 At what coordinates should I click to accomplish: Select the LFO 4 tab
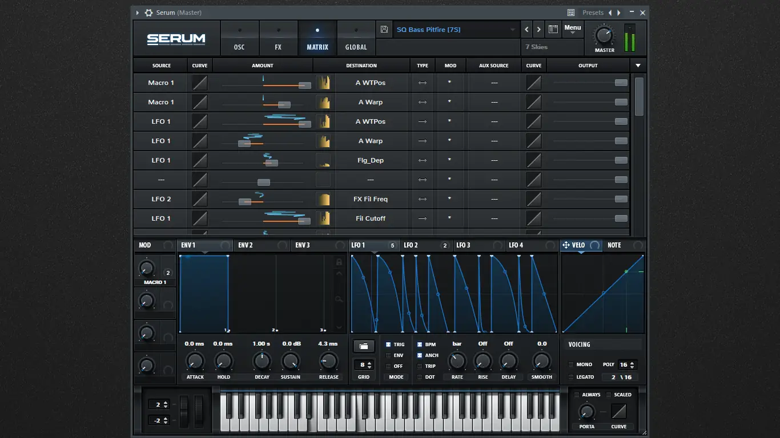[x=532, y=245]
